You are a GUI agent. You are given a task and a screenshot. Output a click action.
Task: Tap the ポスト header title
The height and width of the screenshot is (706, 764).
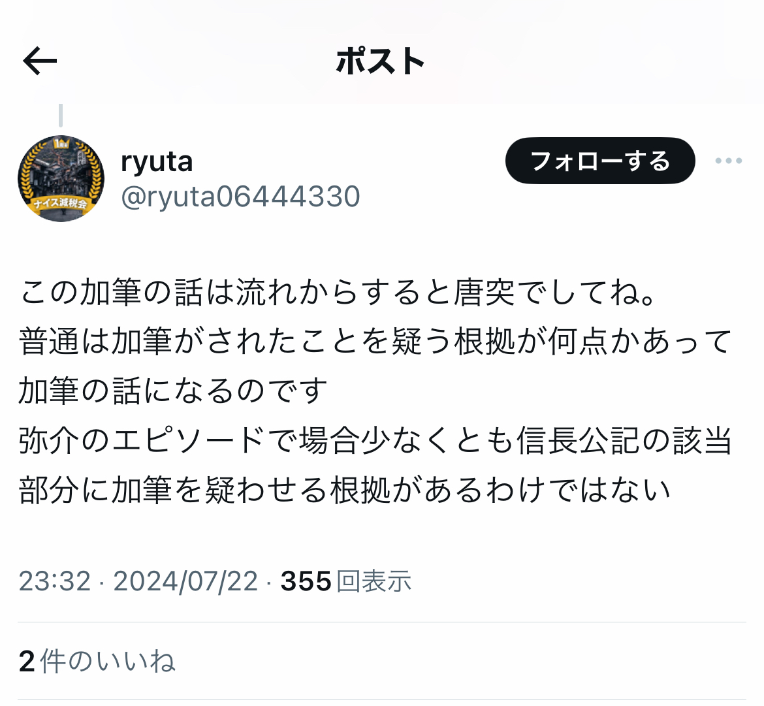click(381, 61)
